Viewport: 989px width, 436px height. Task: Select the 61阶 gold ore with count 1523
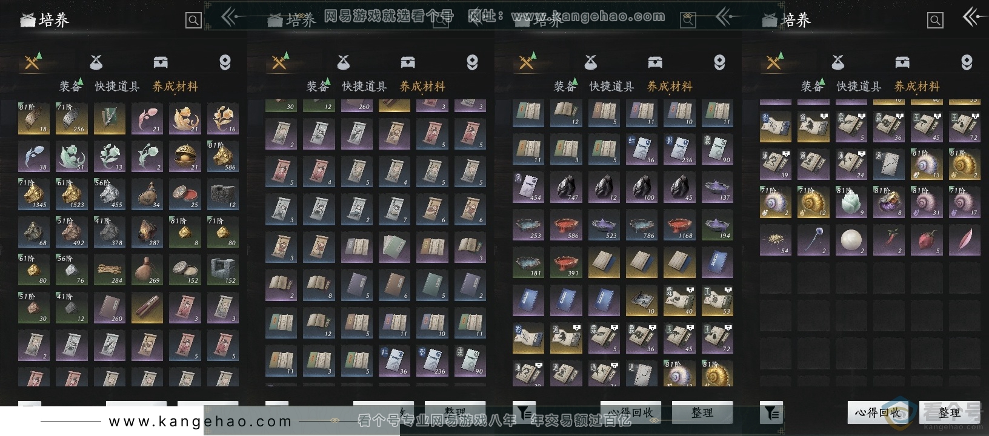72,194
